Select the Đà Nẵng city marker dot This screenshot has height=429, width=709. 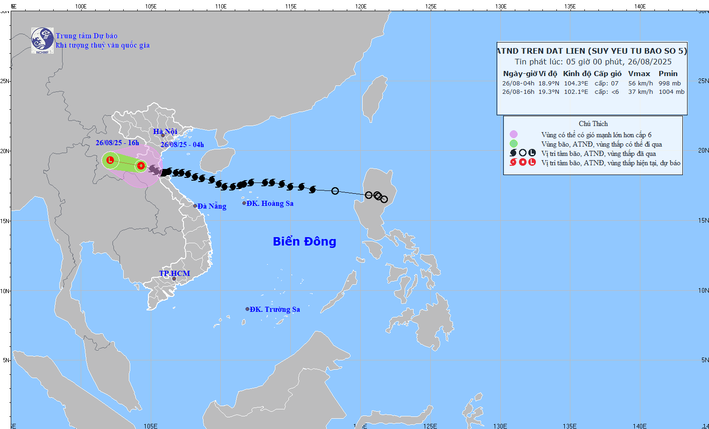(x=195, y=206)
